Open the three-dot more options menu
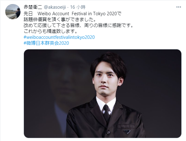Screen dimensions: 186x141 [179, 7]
